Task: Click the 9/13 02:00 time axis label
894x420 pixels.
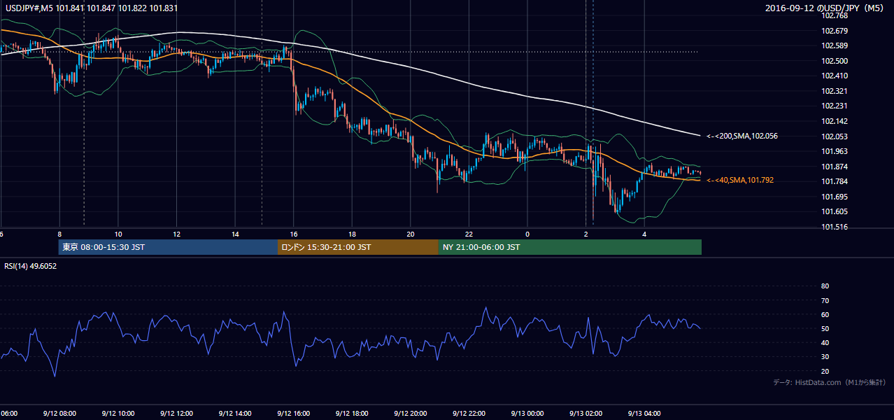Action: [586, 413]
